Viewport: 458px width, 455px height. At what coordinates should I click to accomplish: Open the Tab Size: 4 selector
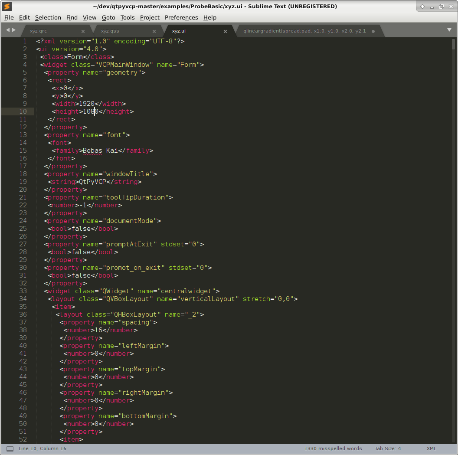pyautogui.click(x=388, y=448)
